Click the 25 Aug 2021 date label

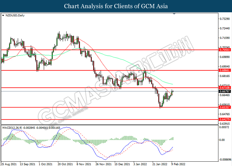coord(9,164)
